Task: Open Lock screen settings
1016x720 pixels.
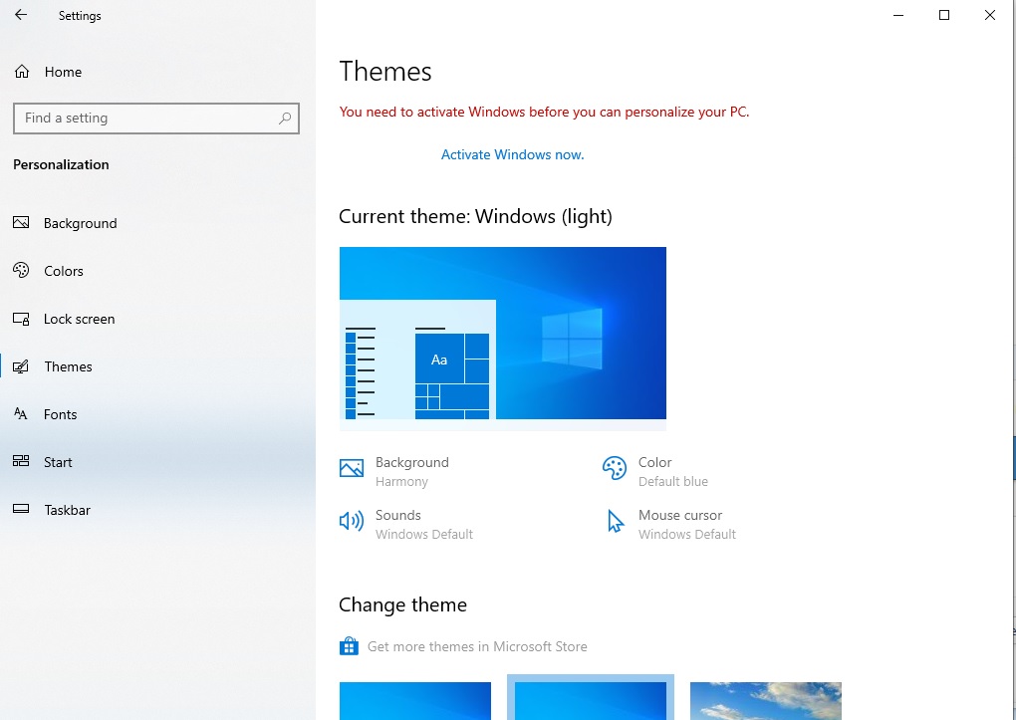Action: click(157, 319)
